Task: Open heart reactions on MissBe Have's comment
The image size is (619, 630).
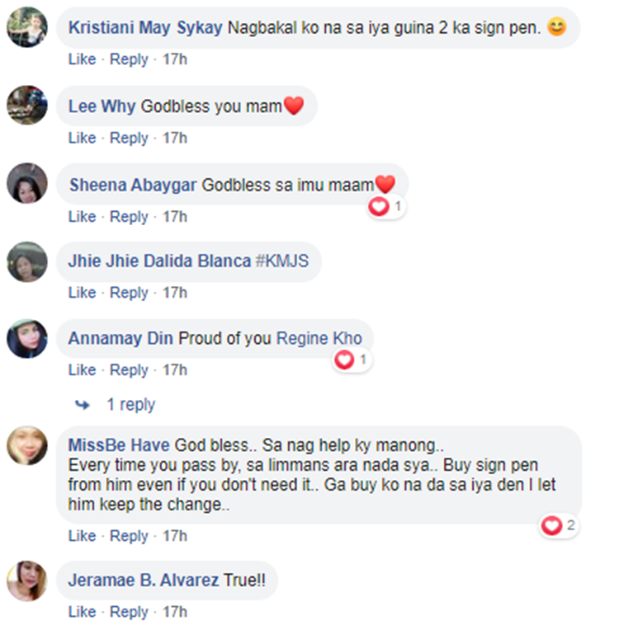Action: (x=551, y=524)
